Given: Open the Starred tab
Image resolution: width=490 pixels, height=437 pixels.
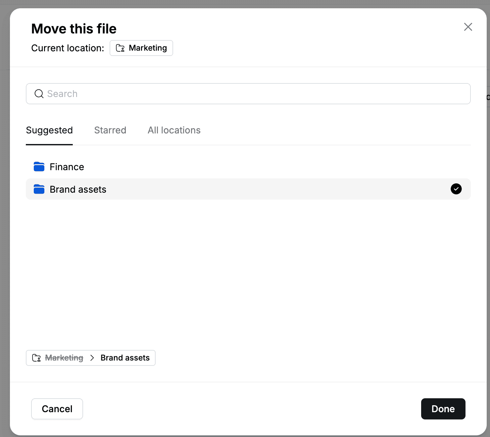Looking at the screenshot, I should click(x=110, y=130).
